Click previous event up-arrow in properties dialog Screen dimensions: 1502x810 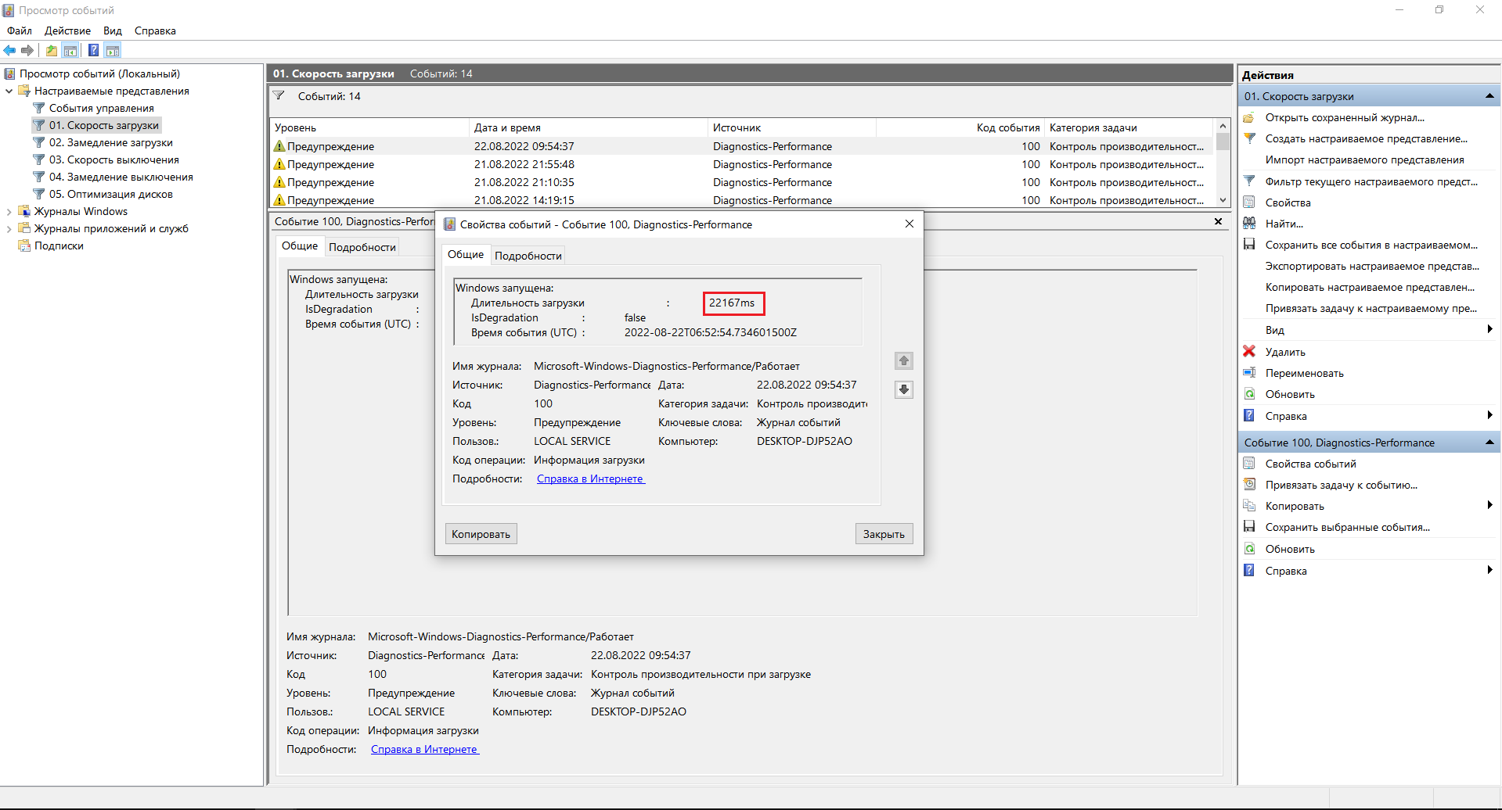coord(904,360)
